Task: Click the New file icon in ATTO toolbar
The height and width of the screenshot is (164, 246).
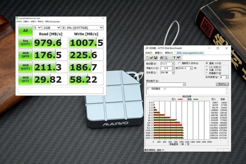Action: point(147,58)
